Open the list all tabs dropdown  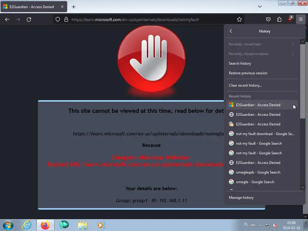point(260,7)
